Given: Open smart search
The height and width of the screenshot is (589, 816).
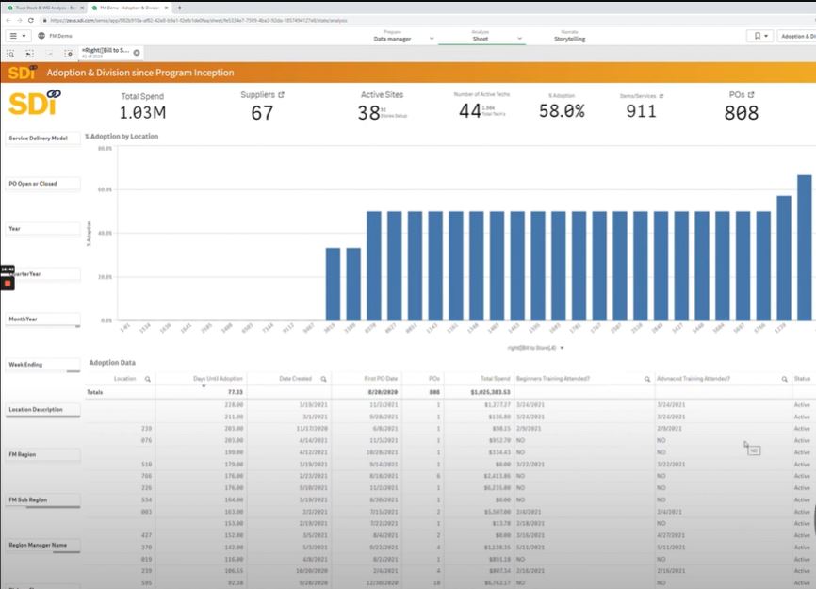Looking at the screenshot, I should 10,53.
